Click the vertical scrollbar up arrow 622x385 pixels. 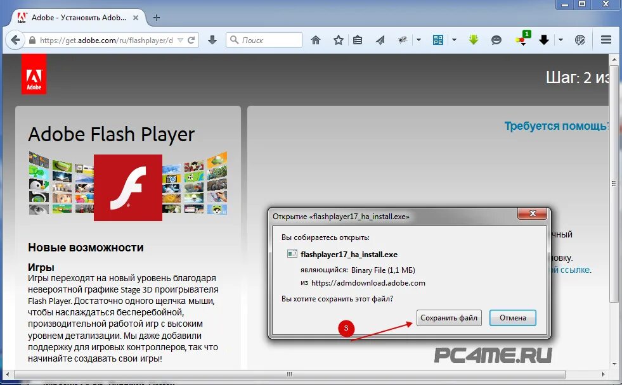(x=614, y=60)
